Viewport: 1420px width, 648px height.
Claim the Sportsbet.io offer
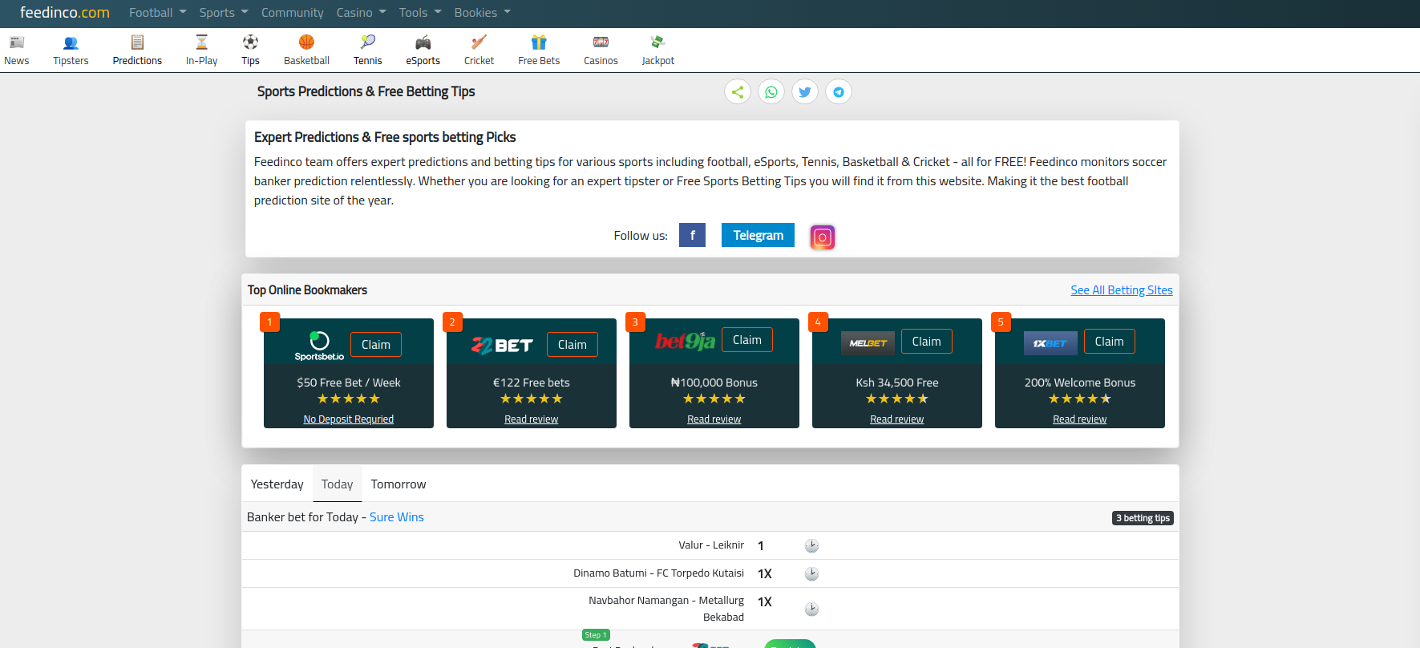pos(376,345)
